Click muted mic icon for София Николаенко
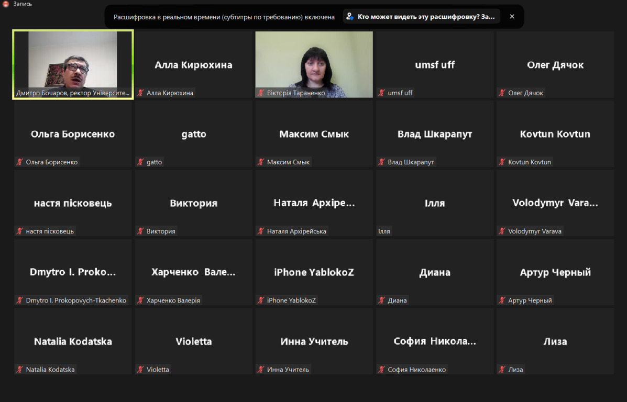 coord(381,369)
